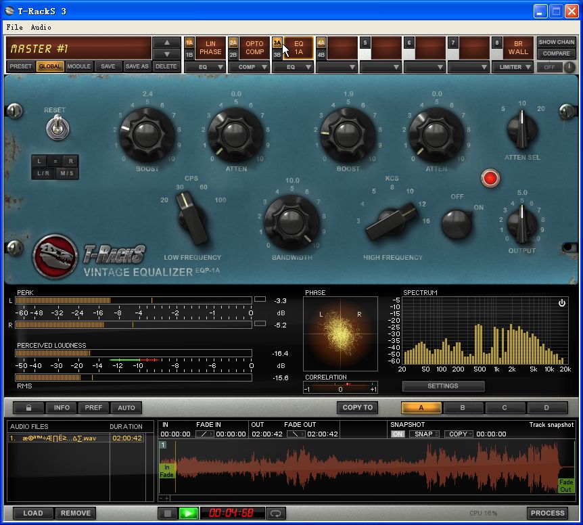Click the LOAD button
Screen dimensions: 583x525
click(33, 513)
